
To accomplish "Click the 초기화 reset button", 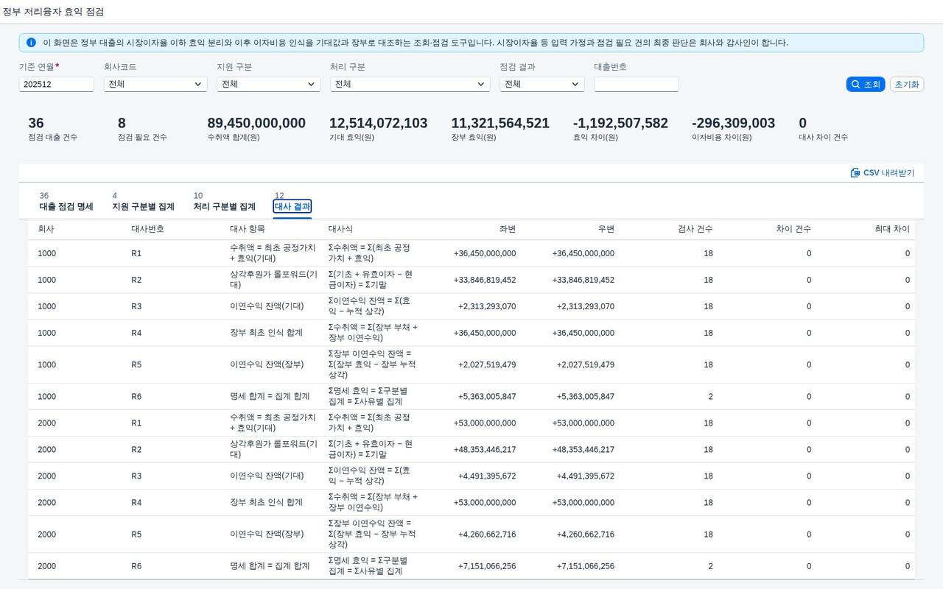I will [x=907, y=84].
